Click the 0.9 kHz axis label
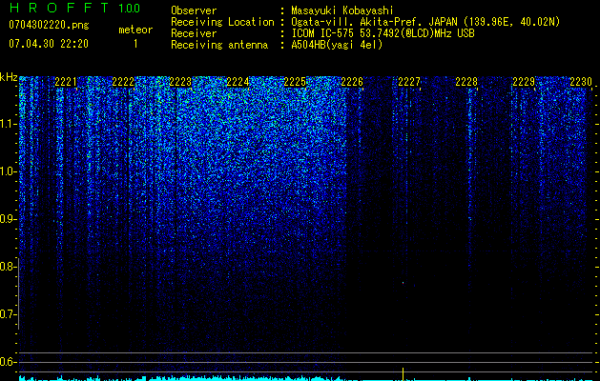Viewport: 600px width, 381px height. point(9,219)
